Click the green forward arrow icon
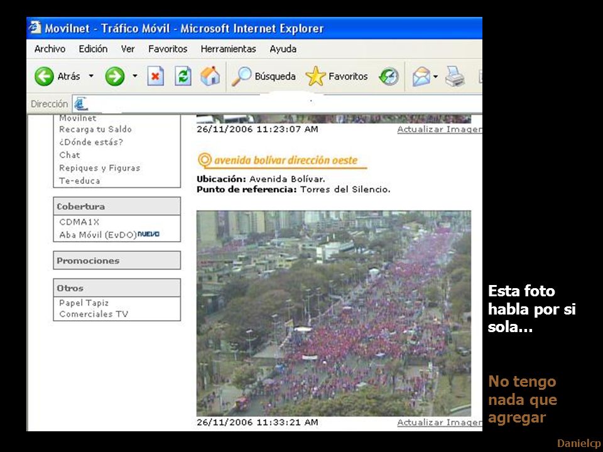 tap(114, 76)
